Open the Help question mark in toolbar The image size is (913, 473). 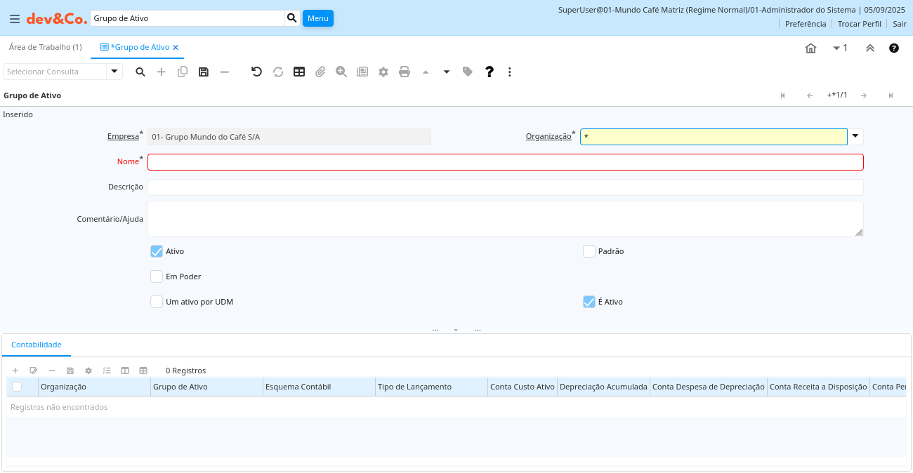490,72
